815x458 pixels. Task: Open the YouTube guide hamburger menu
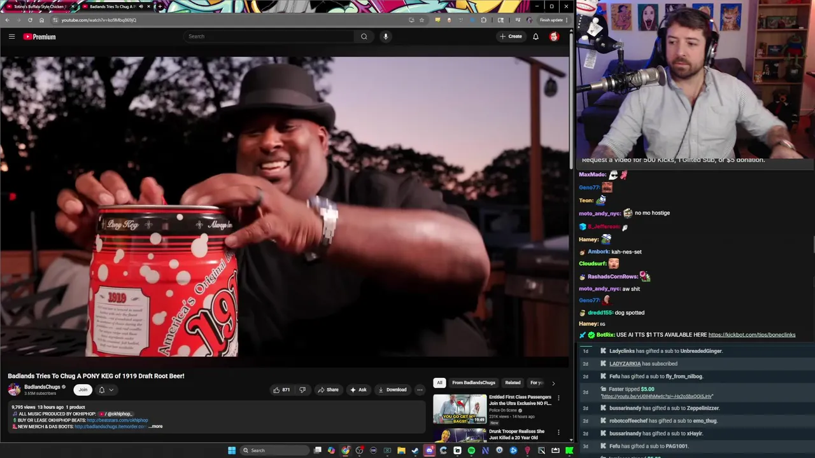[x=11, y=36]
